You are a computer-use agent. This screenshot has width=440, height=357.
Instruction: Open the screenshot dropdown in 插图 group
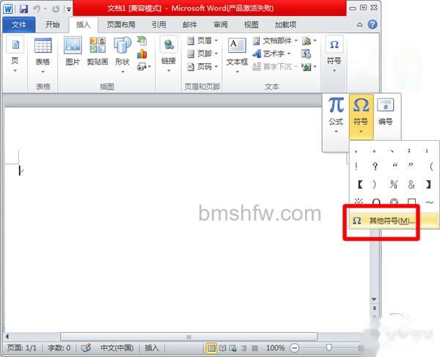(x=144, y=67)
